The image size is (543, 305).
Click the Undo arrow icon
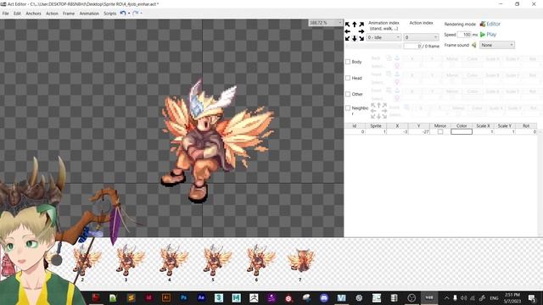point(123,14)
